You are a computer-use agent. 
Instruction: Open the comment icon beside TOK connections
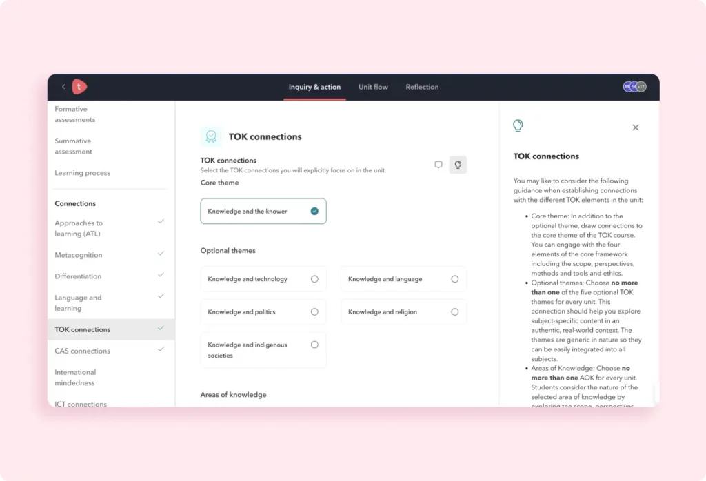(x=438, y=165)
